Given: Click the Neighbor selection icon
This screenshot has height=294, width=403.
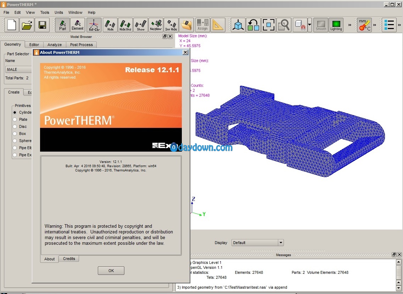Looking at the screenshot, I should tap(156, 25).
